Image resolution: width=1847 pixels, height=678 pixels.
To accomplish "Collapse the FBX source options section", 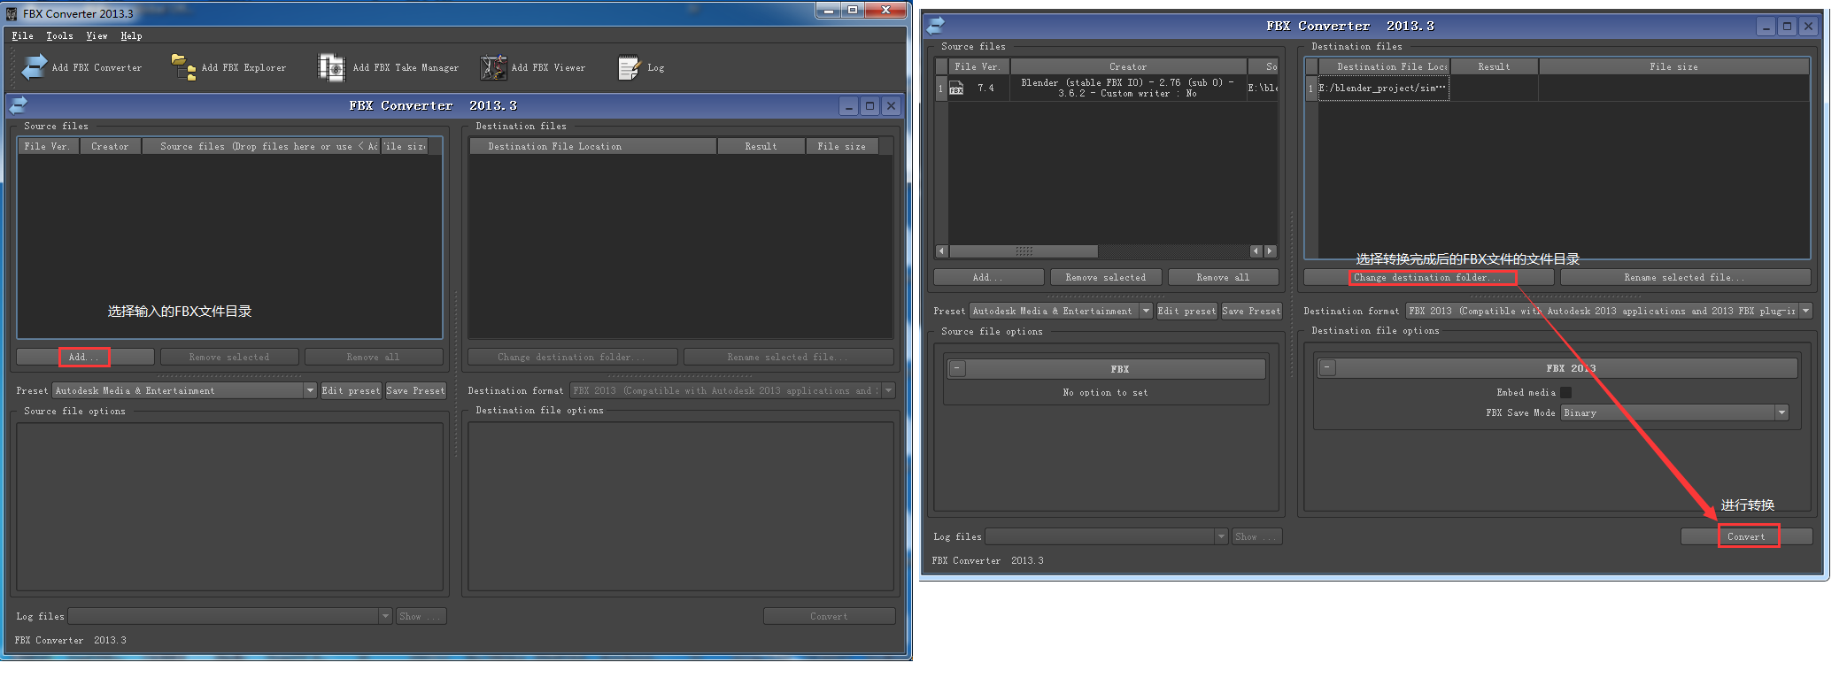I will click(957, 368).
